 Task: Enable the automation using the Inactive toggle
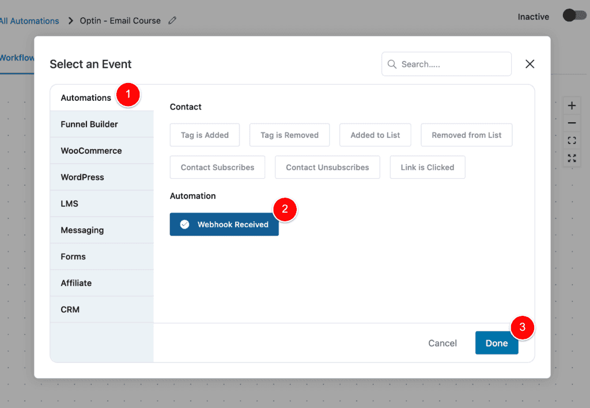point(573,16)
